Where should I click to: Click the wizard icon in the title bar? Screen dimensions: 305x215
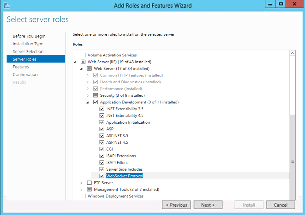(7, 5)
